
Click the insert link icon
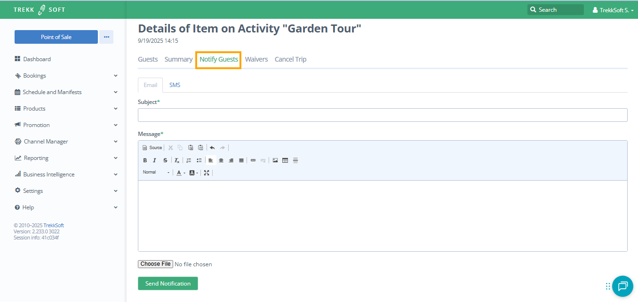(253, 160)
